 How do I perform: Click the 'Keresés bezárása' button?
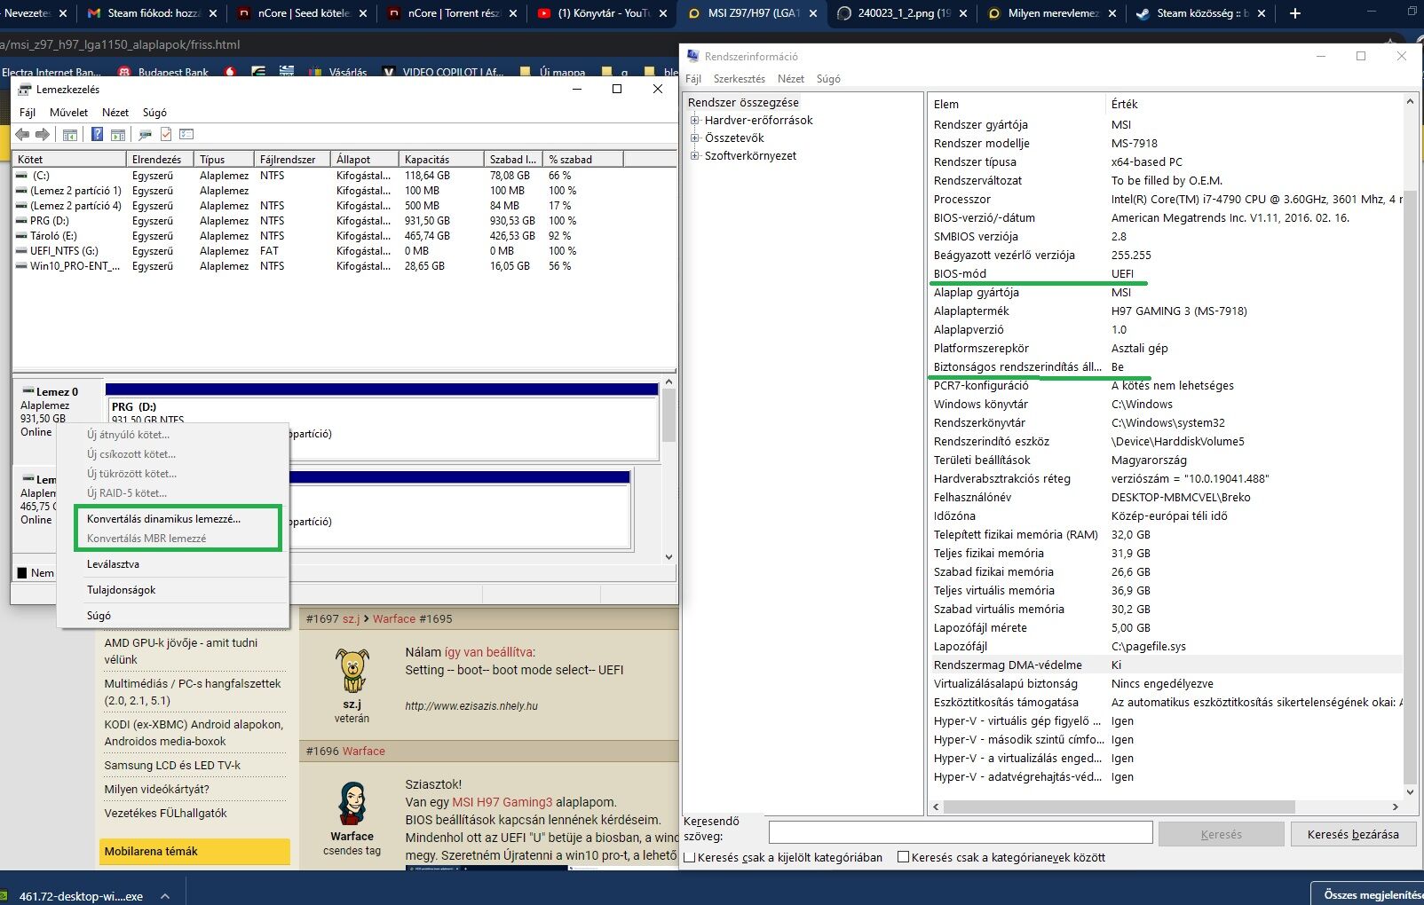[1353, 834]
